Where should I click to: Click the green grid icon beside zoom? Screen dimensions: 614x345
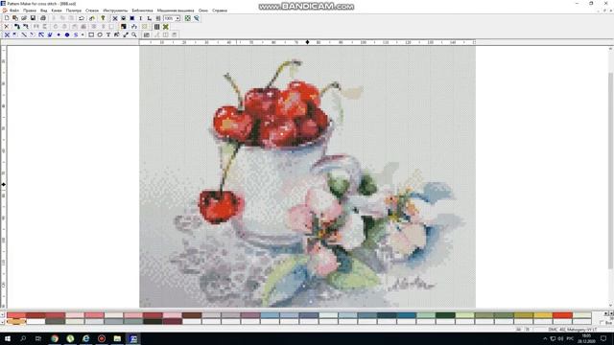(188, 18)
